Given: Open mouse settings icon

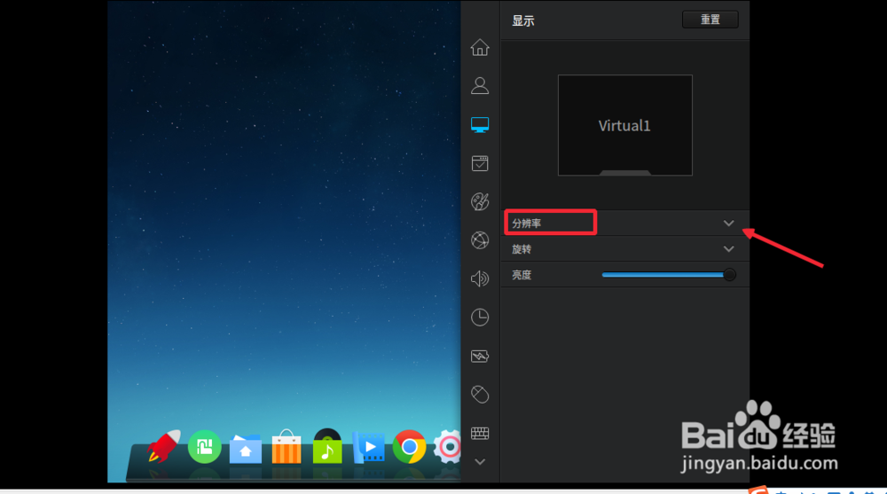Looking at the screenshot, I should [480, 395].
